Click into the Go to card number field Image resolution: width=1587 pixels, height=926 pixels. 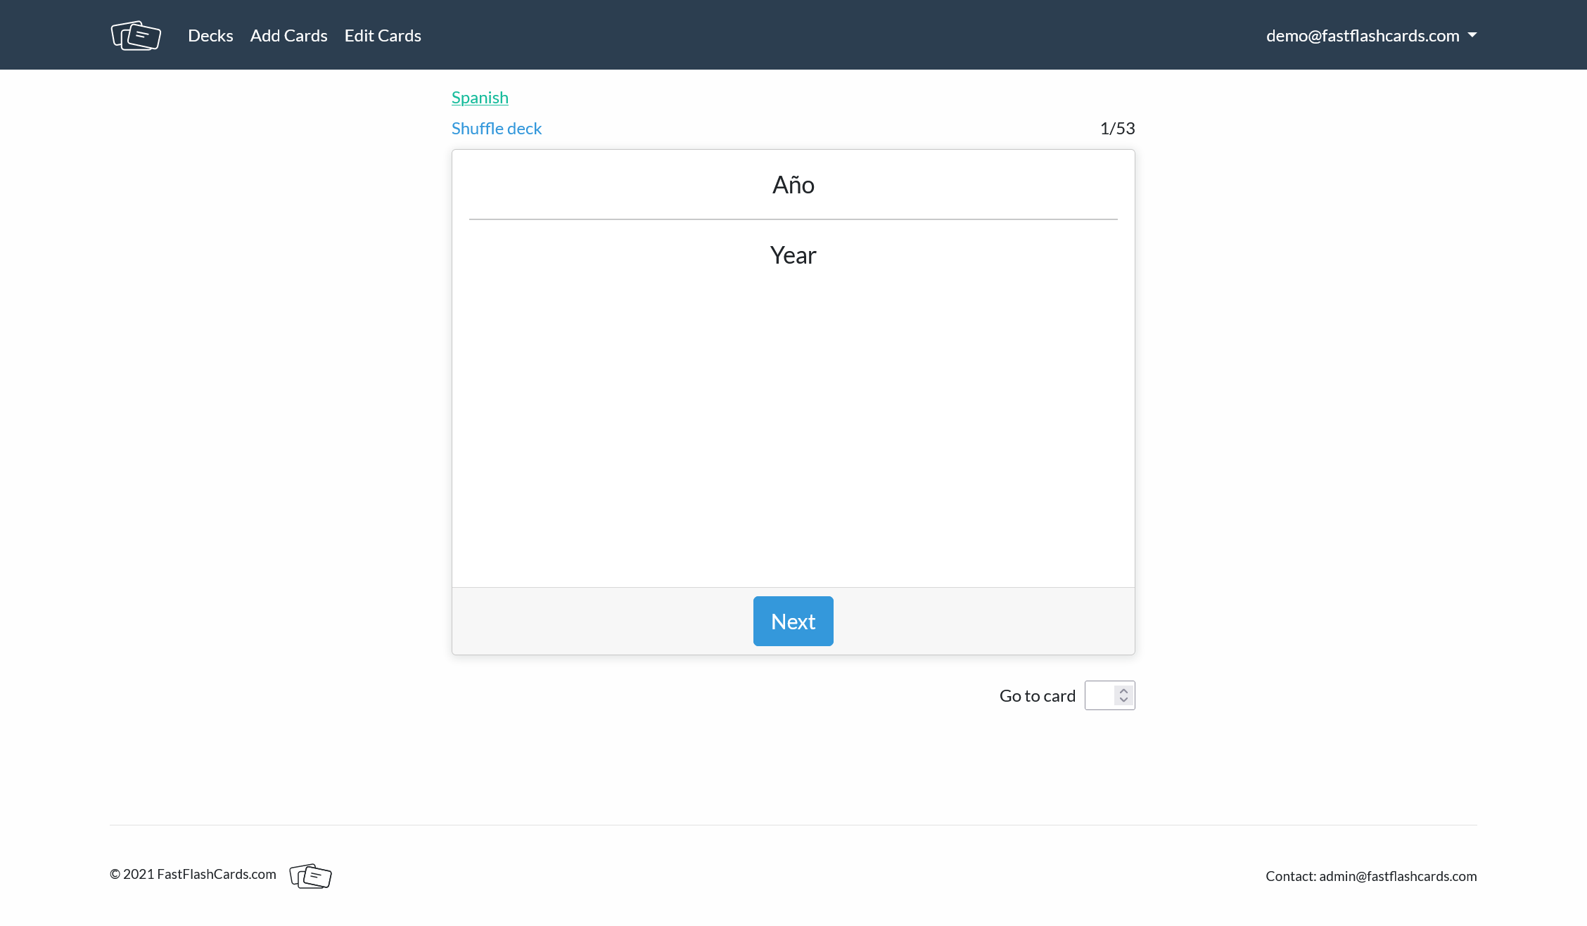(x=1100, y=695)
